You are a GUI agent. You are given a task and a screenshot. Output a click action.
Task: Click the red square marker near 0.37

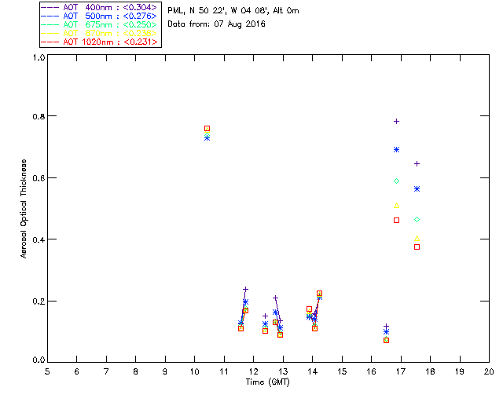click(417, 247)
